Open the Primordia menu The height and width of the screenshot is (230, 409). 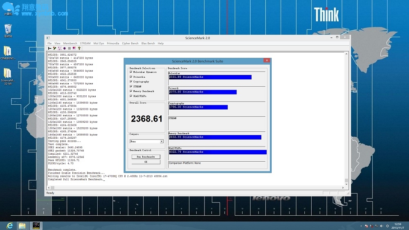coord(113,43)
